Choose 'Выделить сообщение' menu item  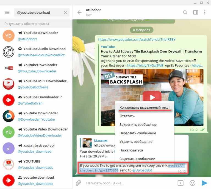point(145,159)
